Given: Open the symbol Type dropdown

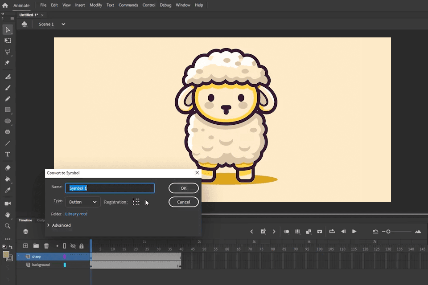Looking at the screenshot, I should (x=82, y=202).
